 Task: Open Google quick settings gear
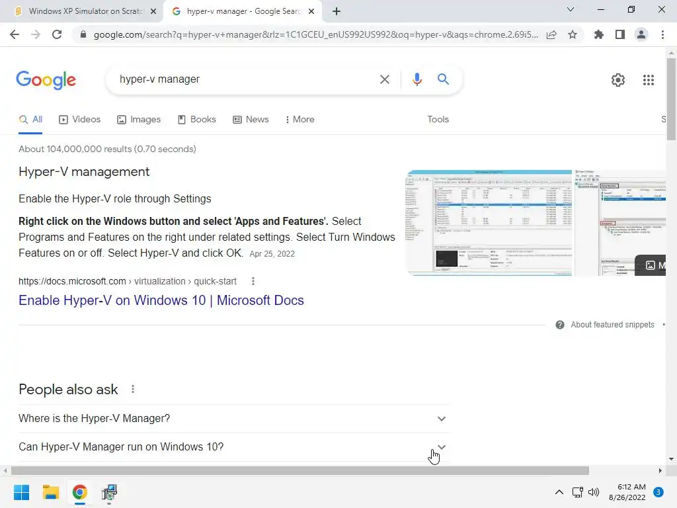[x=618, y=80]
